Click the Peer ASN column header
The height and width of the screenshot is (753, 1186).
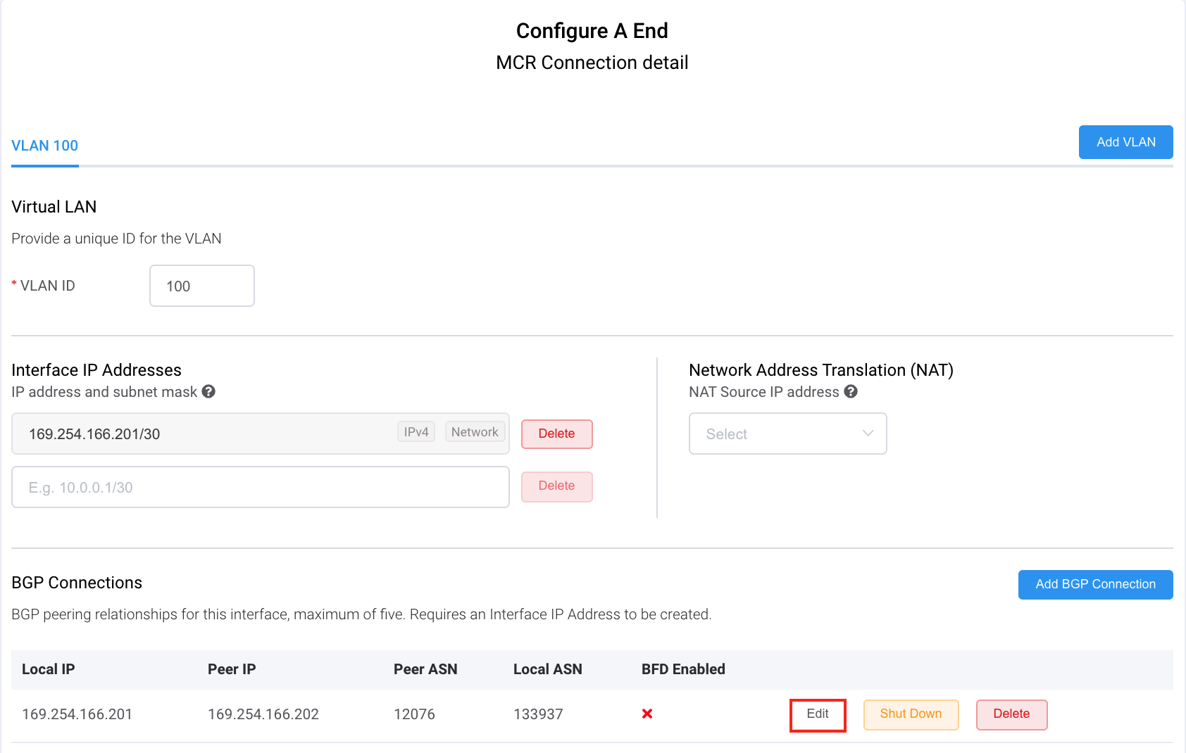coord(425,669)
